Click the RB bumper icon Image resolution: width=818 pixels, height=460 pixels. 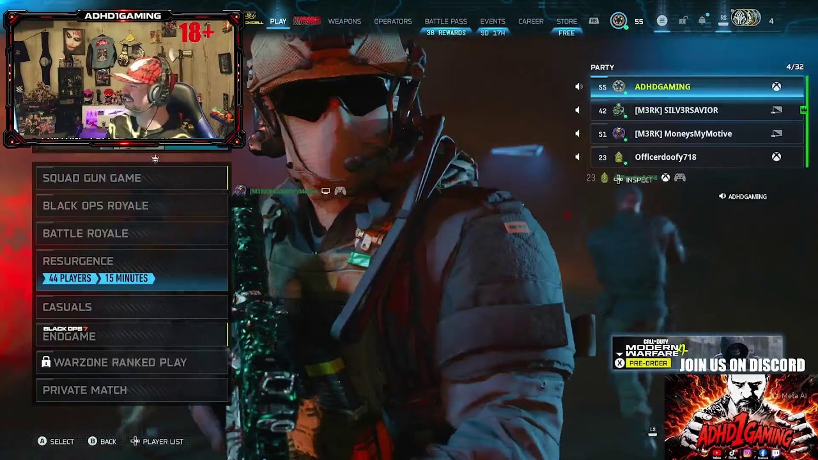594,21
